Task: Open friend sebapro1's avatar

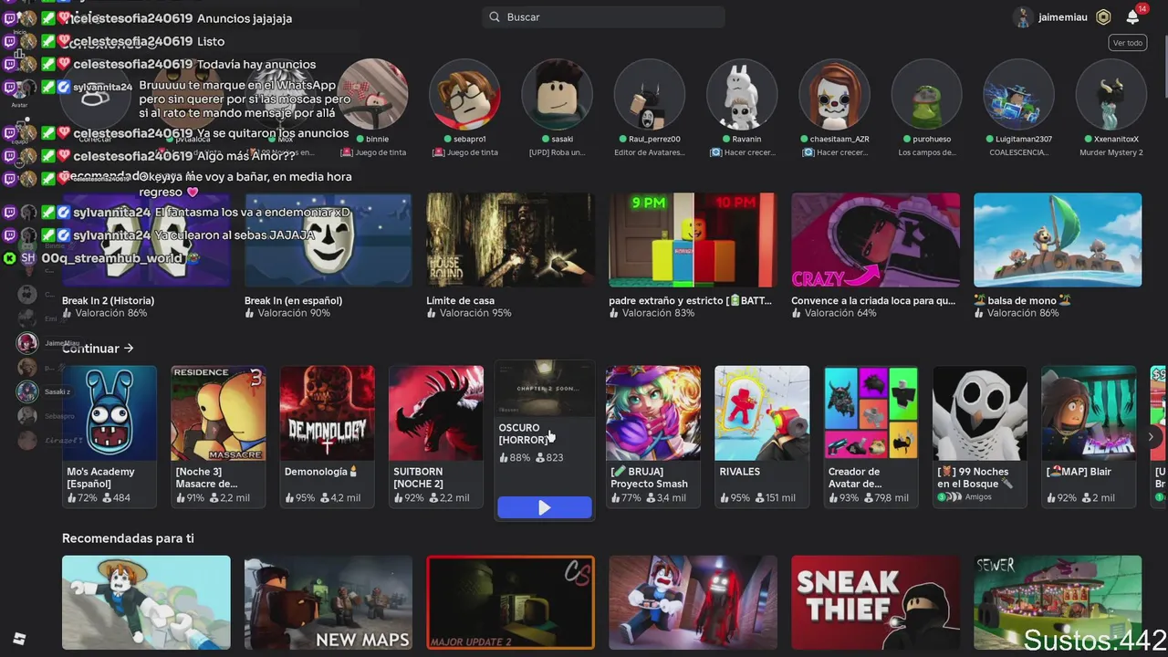Action: 464,94
